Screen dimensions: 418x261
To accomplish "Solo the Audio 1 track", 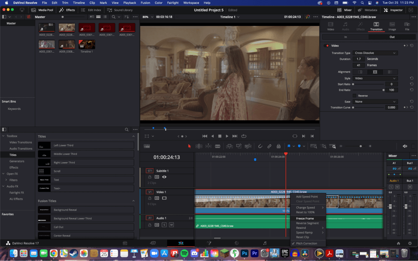I will click(x=164, y=225).
